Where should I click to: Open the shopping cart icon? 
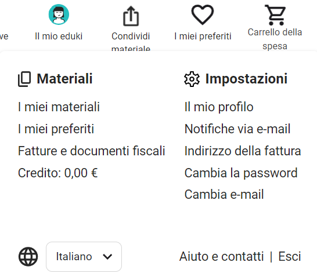pos(275,15)
